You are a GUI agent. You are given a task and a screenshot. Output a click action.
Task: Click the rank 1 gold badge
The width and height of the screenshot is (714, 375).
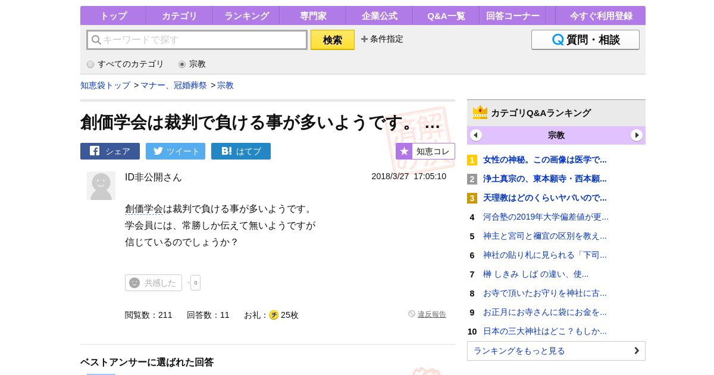click(472, 160)
